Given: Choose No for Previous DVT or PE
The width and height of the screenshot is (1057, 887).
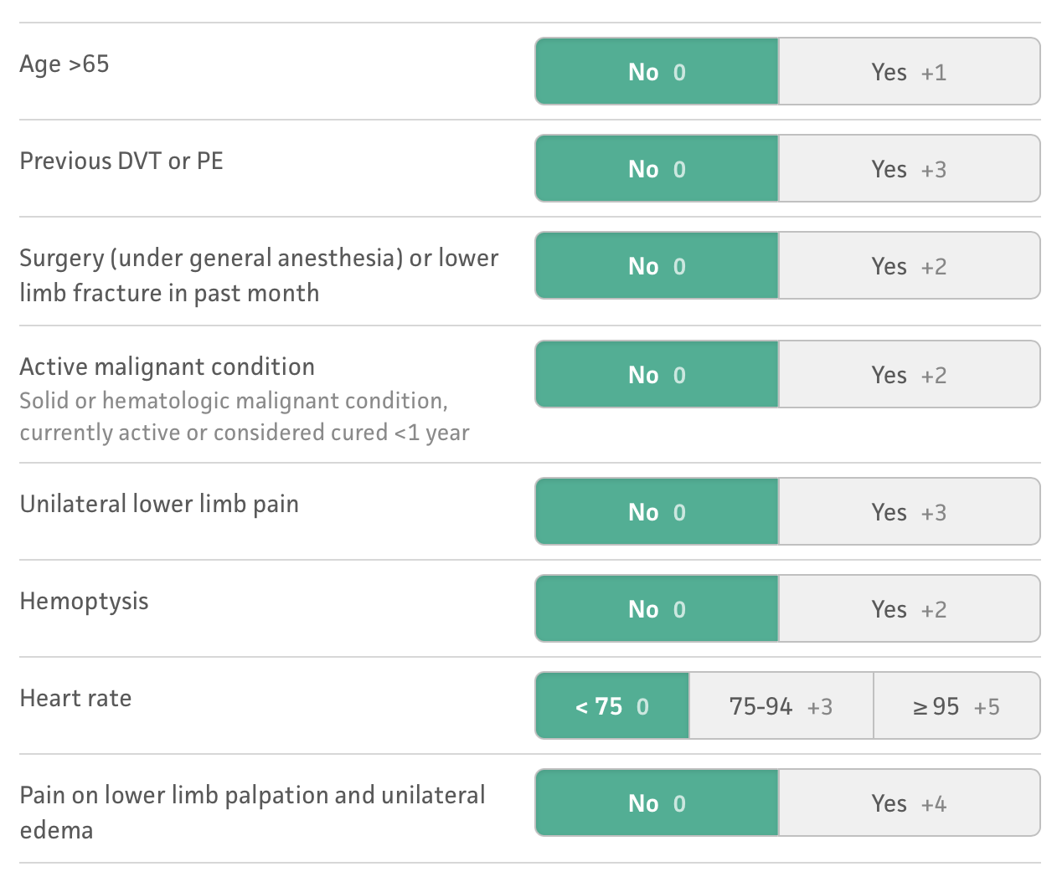Looking at the screenshot, I should [657, 169].
